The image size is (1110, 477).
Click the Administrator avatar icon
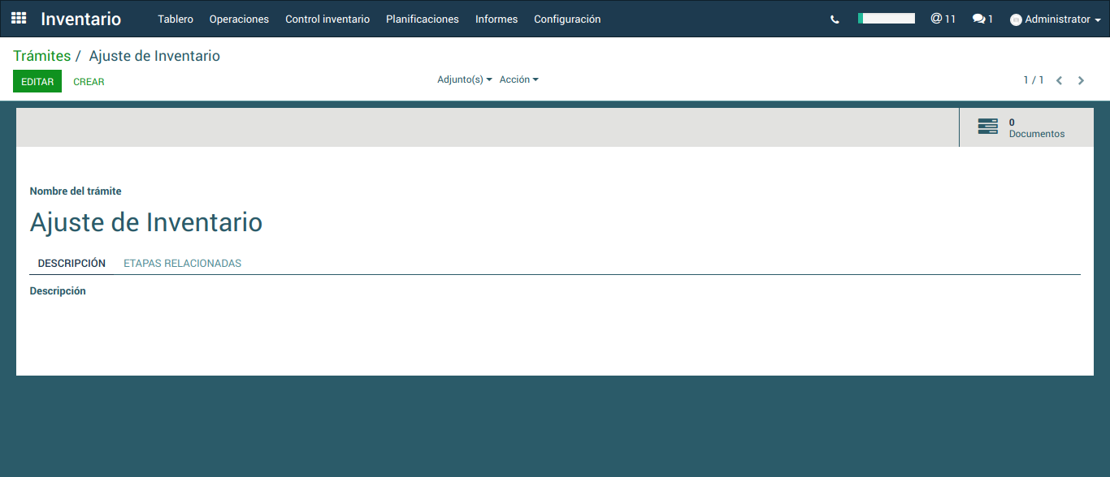tap(1016, 19)
